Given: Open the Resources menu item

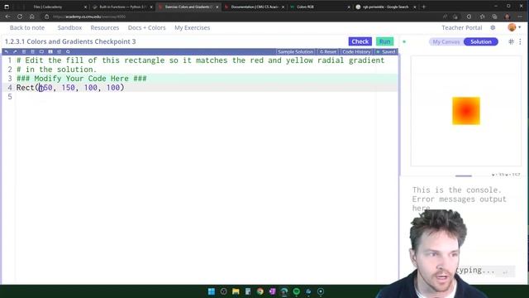Looking at the screenshot, I should pos(105,27).
